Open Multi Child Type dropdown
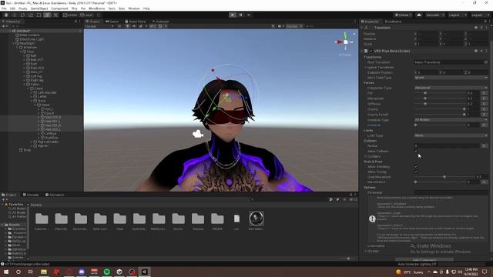 pyautogui.click(x=451, y=78)
